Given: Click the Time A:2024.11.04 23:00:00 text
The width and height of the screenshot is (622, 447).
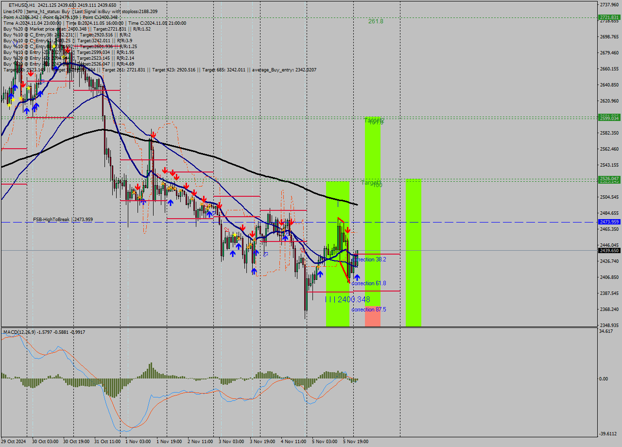Looking at the screenshot, I should (33, 23).
